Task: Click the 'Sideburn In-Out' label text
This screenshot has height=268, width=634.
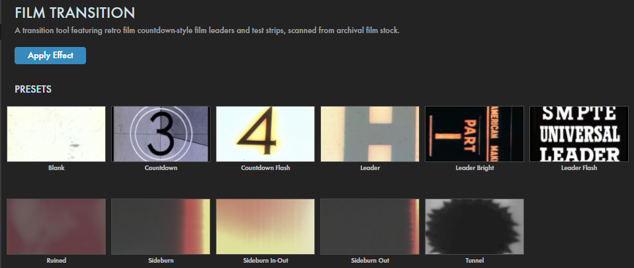Action: (265, 260)
